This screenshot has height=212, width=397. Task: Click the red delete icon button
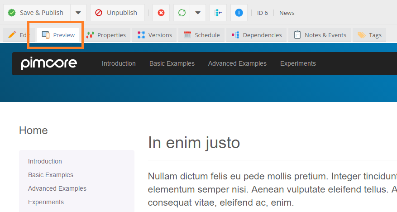(161, 13)
